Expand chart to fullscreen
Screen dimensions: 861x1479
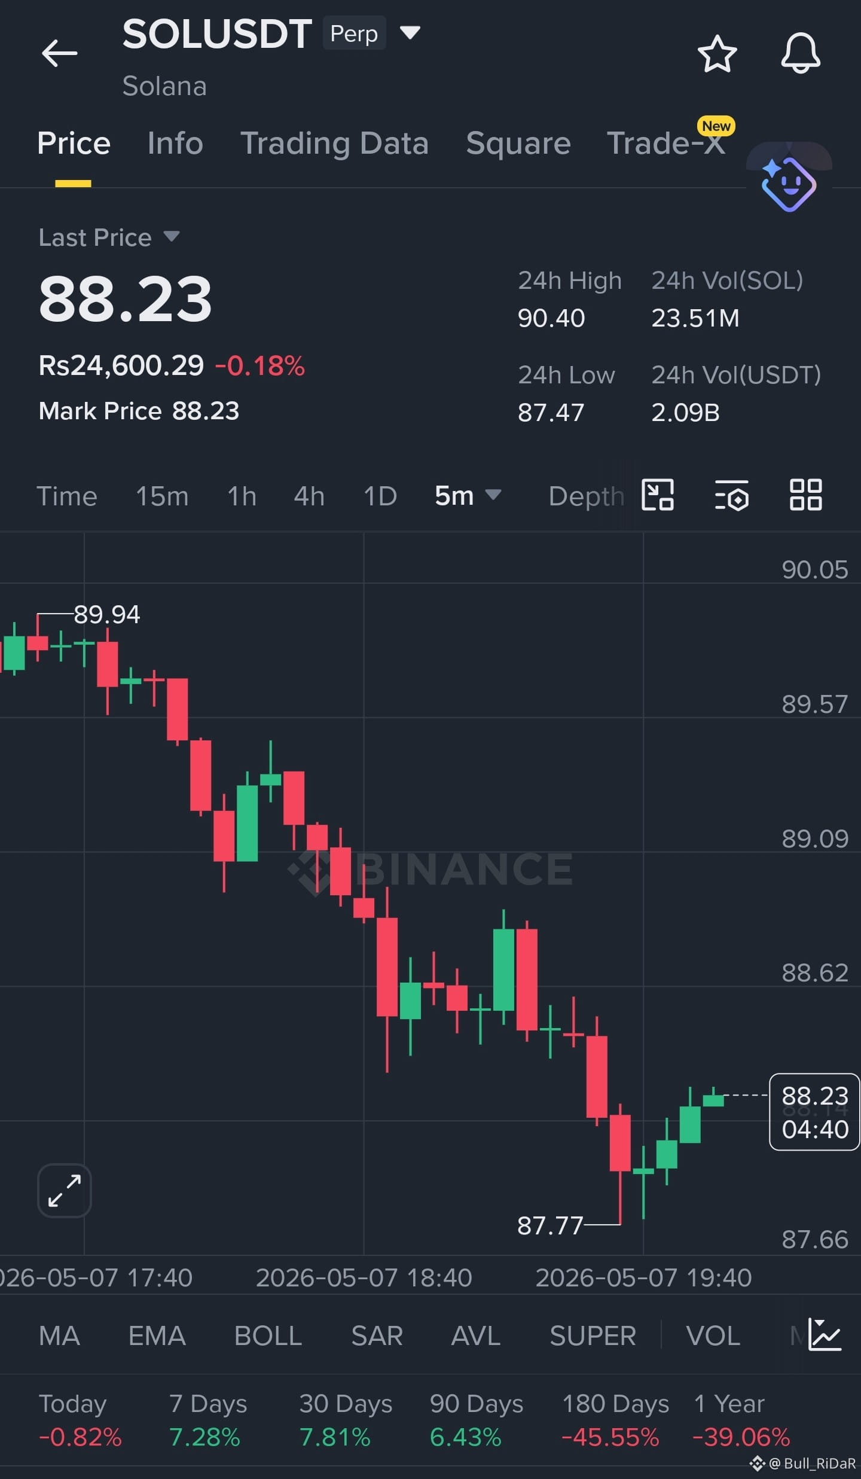click(x=65, y=1190)
